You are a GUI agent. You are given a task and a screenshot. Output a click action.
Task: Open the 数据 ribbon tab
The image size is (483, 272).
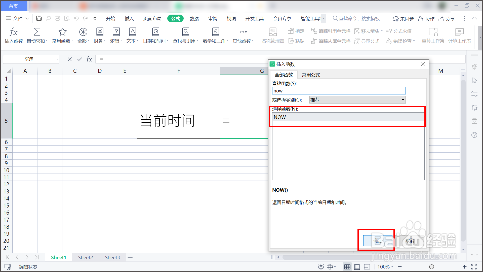coord(194,19)
